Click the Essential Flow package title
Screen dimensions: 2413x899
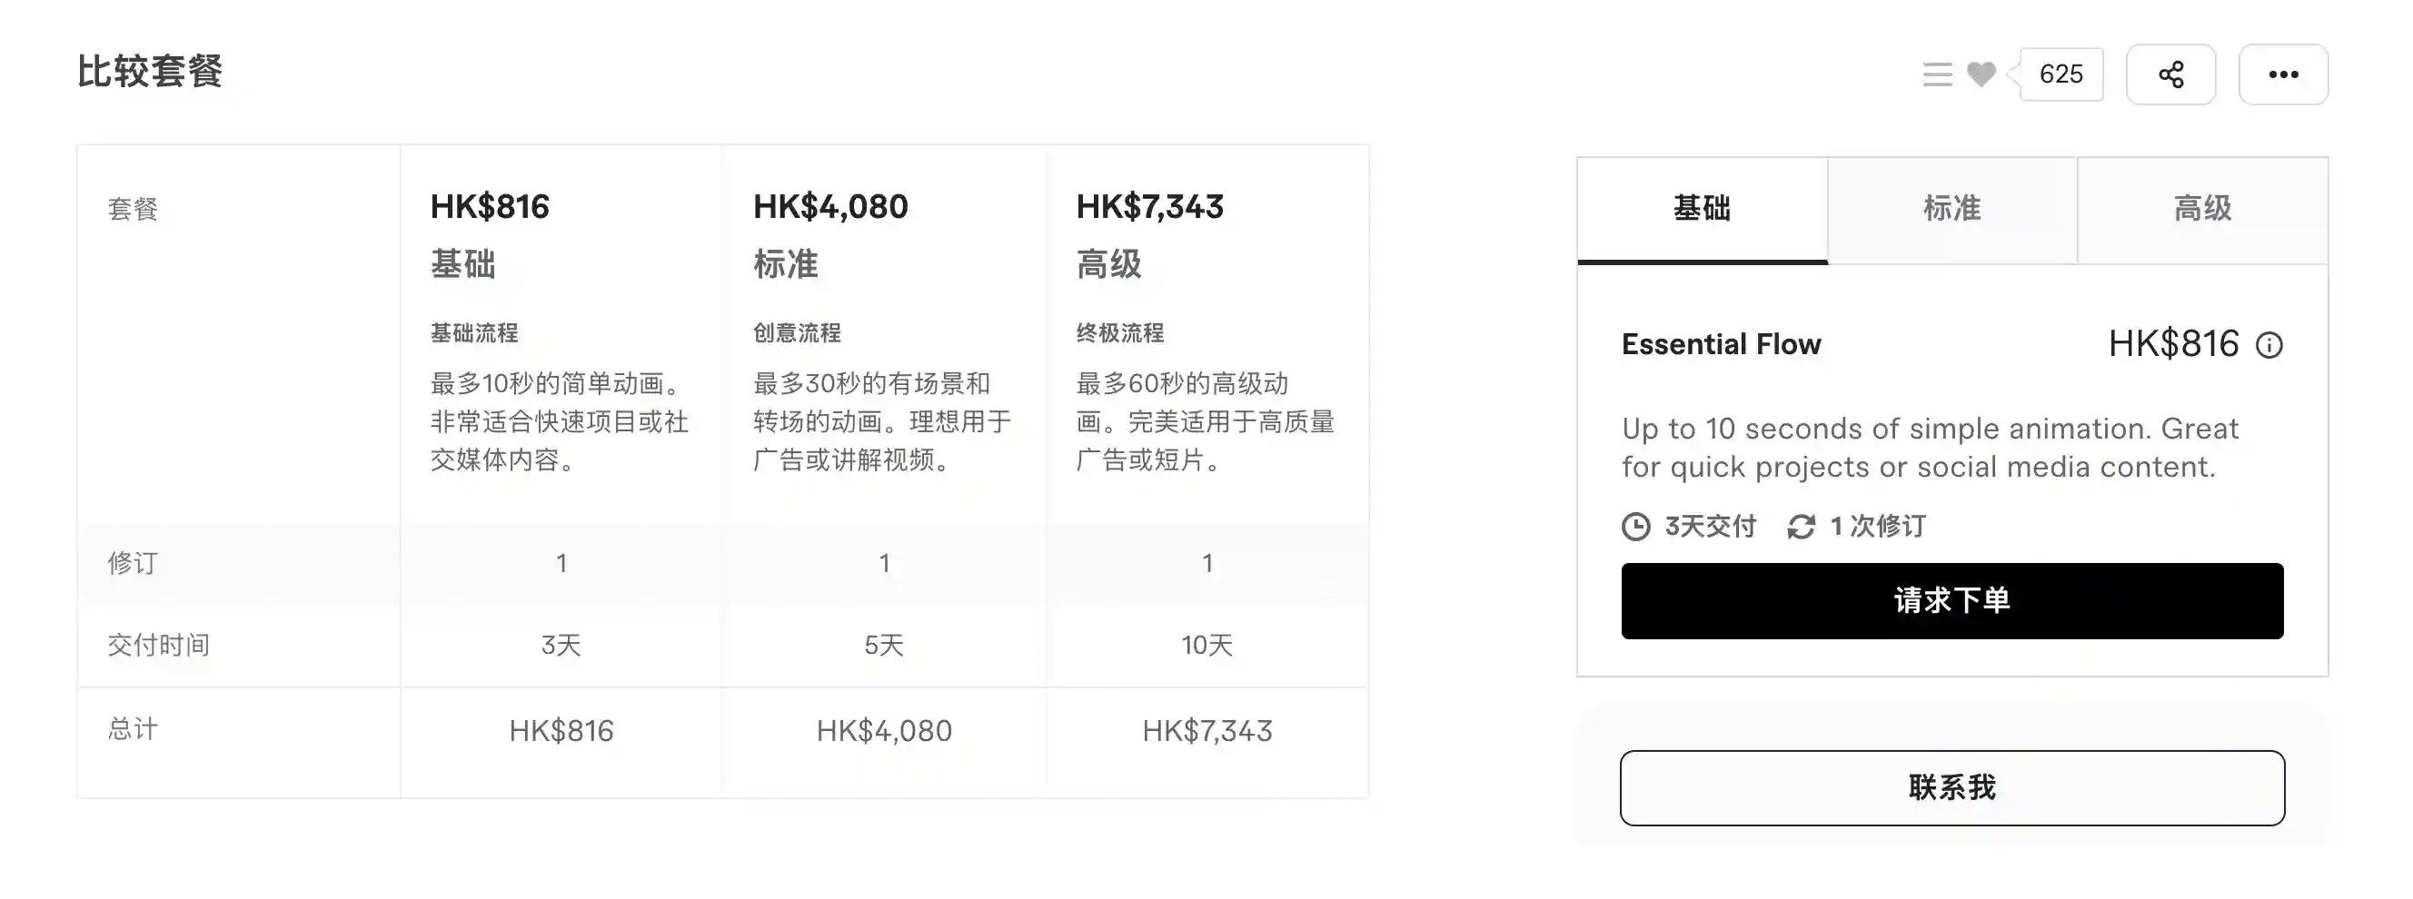[1721, 345]
